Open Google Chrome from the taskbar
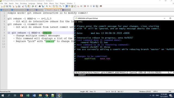 [46, 96]
